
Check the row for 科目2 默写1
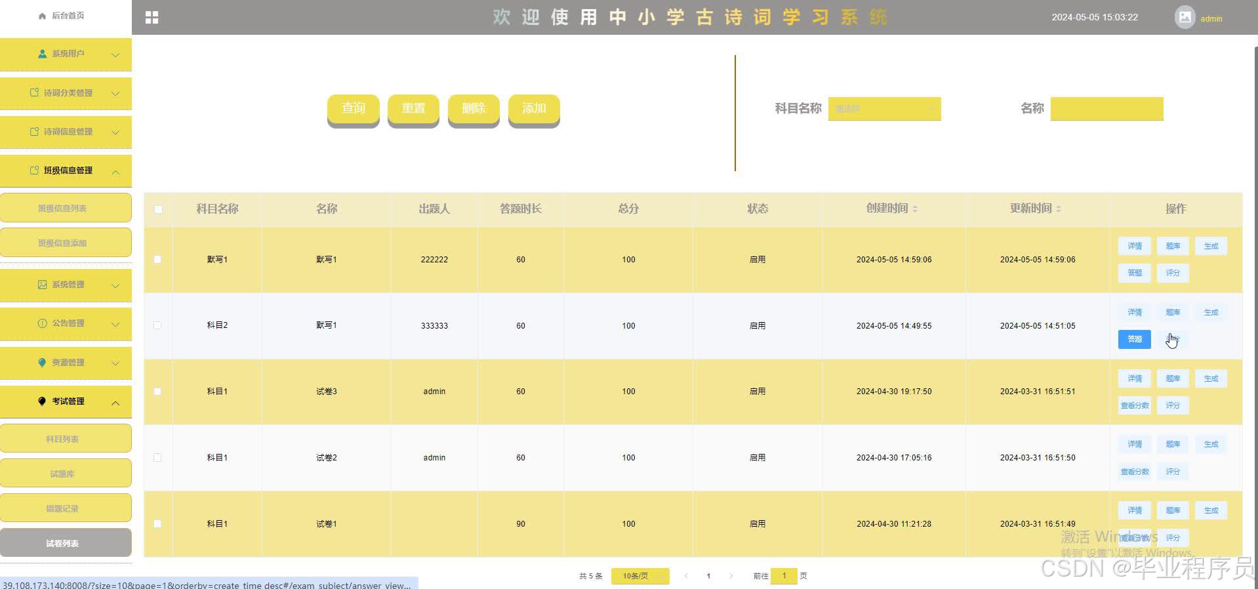(x=157, y=325)
